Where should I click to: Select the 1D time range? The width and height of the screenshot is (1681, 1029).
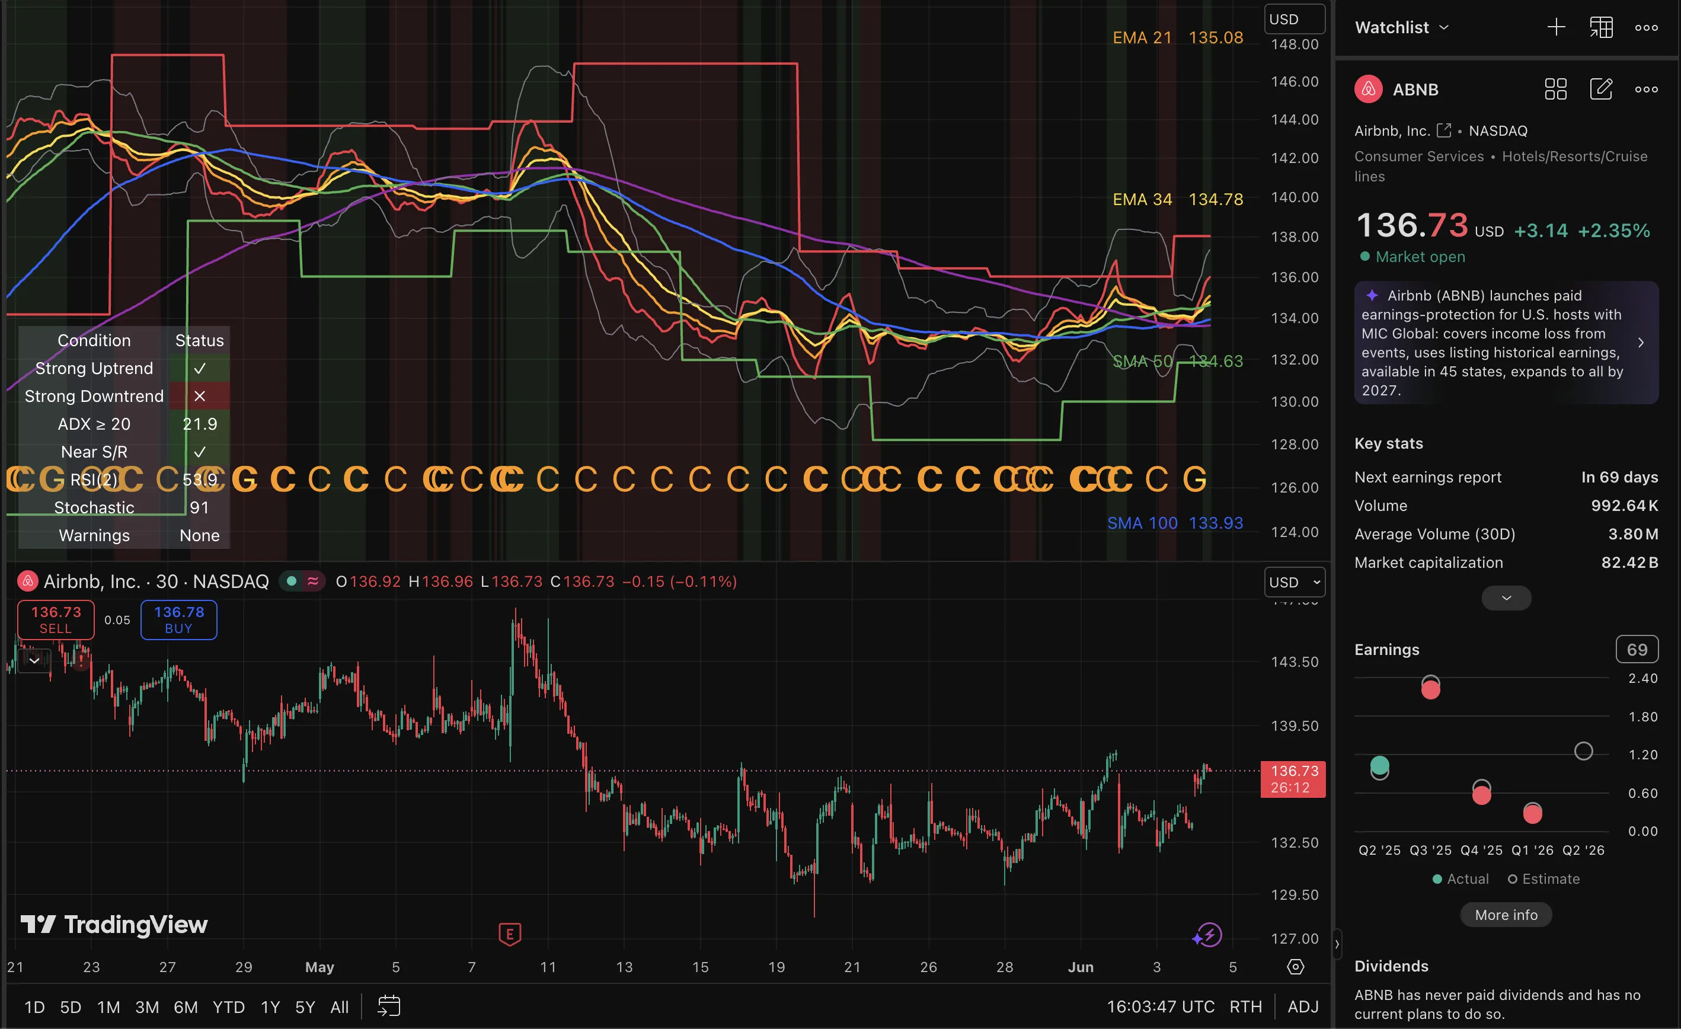pyautogui.click(x=35, y=1007)
